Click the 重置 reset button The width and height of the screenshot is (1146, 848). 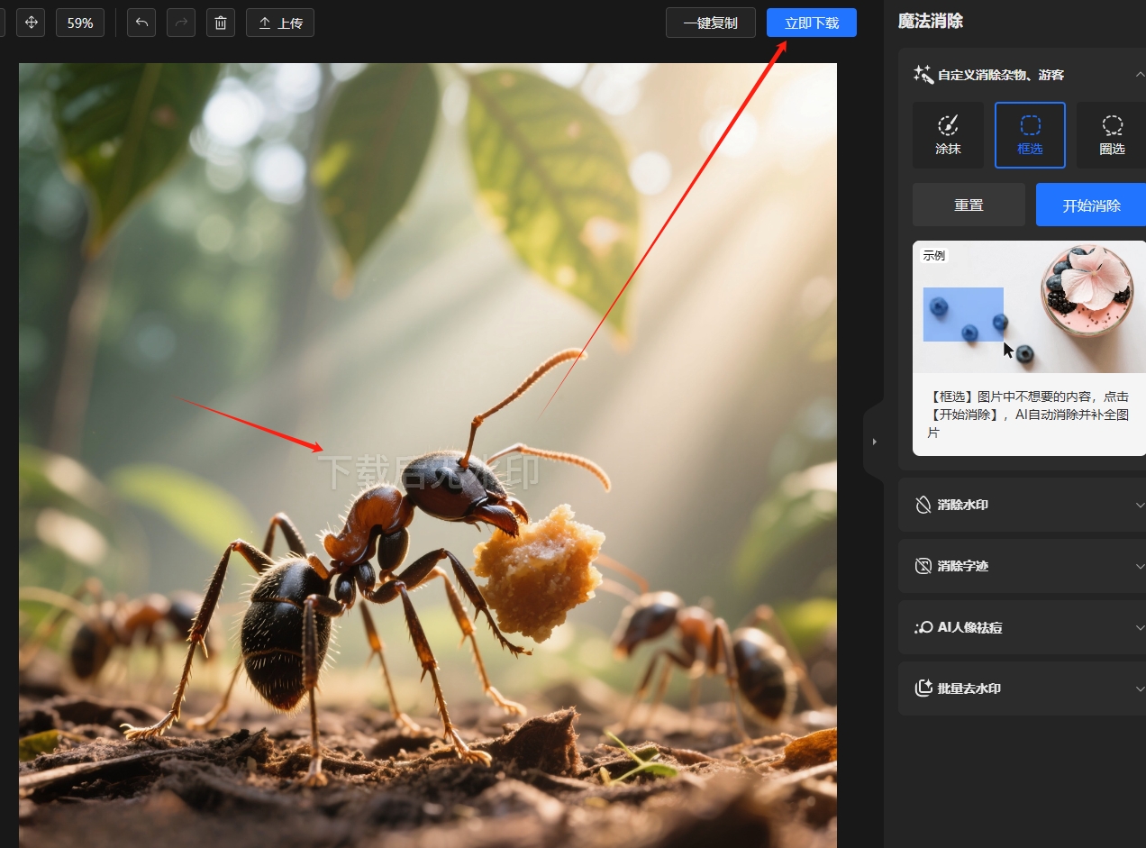969,205
